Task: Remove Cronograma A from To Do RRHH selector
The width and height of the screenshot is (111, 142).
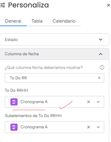Action: pyautogui.click(x=88, y=102)
